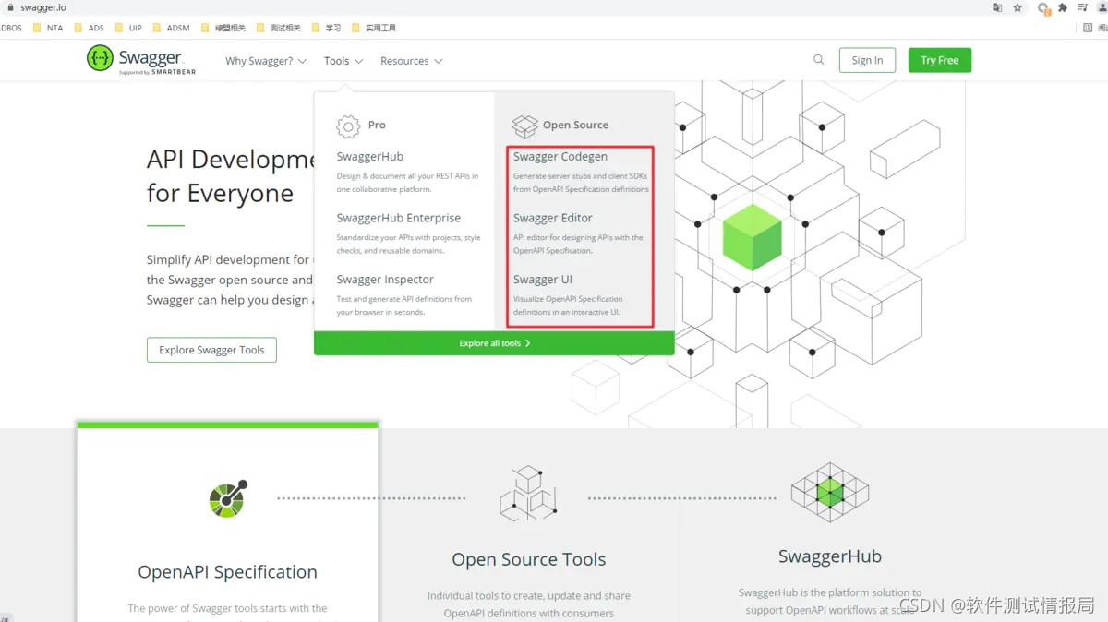Viewport: 1108px width, 622px height.
Task: Click 'Standardize your APIs with projects' text
Action: [x=408, y=244]
